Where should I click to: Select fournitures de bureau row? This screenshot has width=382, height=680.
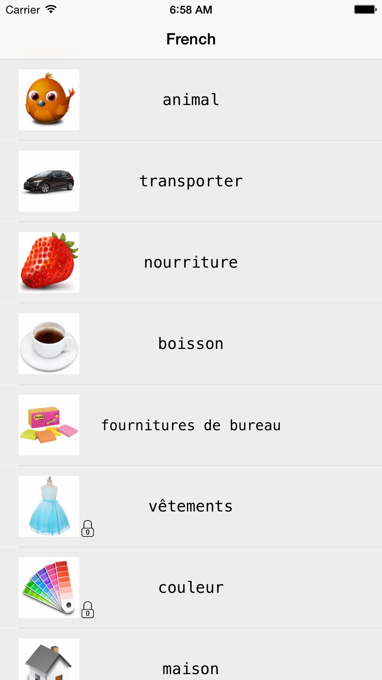coord(191,425)
